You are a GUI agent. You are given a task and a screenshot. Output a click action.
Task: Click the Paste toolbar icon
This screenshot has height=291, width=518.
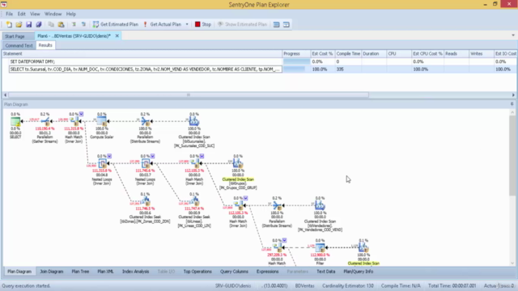(x=62, y=24)
